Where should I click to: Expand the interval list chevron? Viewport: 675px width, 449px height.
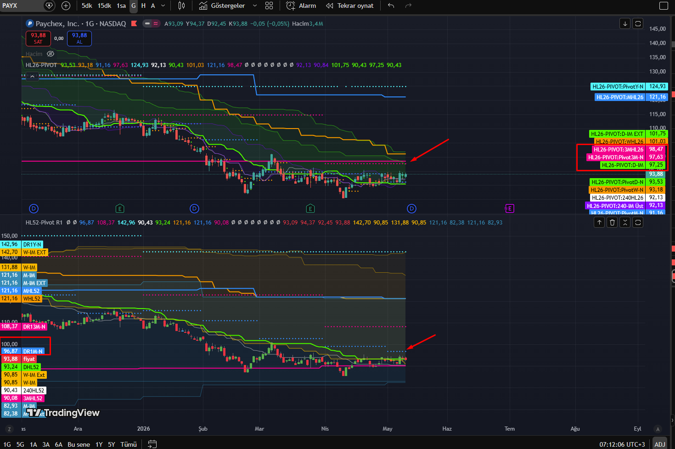[x=163, y=6]
